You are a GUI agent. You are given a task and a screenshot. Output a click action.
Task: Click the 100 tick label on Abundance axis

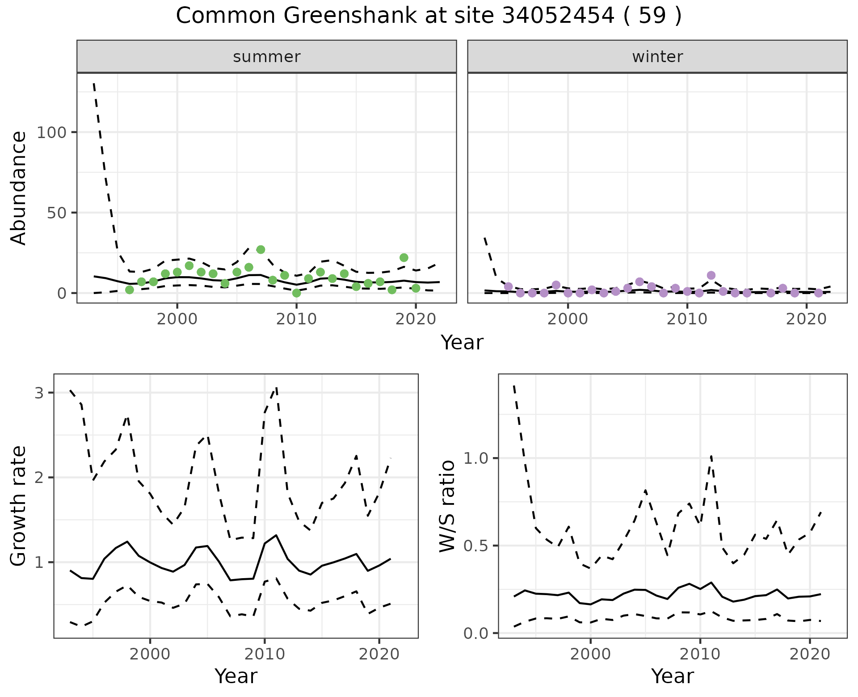click(x=51, y=133)
